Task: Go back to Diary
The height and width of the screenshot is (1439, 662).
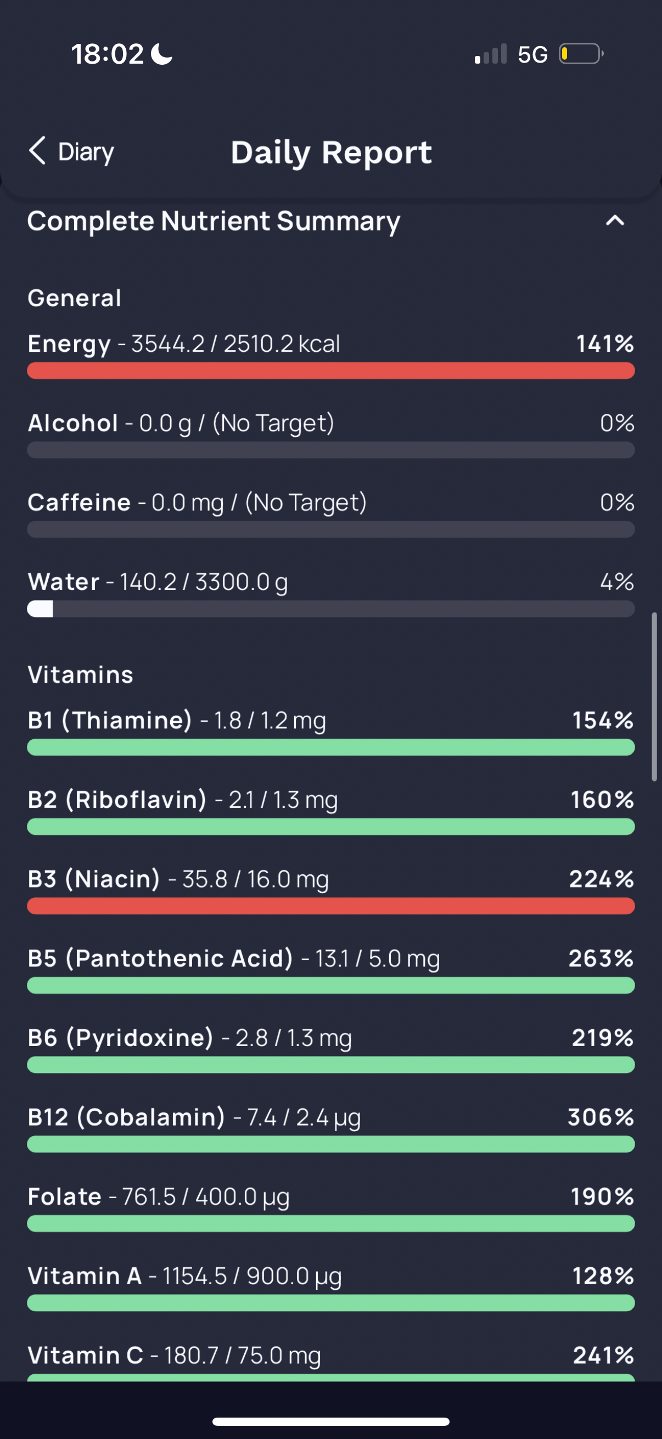Action: pyautogui.click(x=71, y=151)
